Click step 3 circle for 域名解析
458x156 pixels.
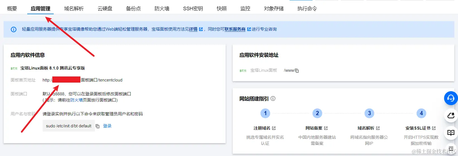tap(369, 113)
